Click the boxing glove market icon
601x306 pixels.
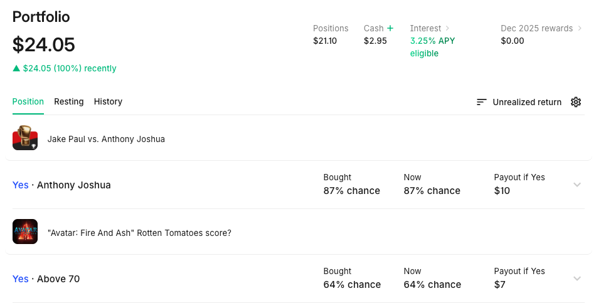click(x=25, y=138)
